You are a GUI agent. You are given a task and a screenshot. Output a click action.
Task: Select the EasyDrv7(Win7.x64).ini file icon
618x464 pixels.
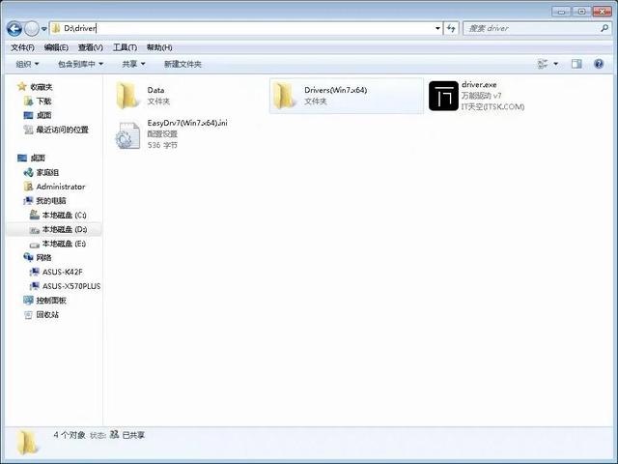[x=127, y=135]
